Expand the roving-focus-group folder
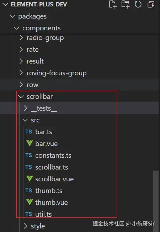This screenshot has width=160, height=232. (21, 73)
